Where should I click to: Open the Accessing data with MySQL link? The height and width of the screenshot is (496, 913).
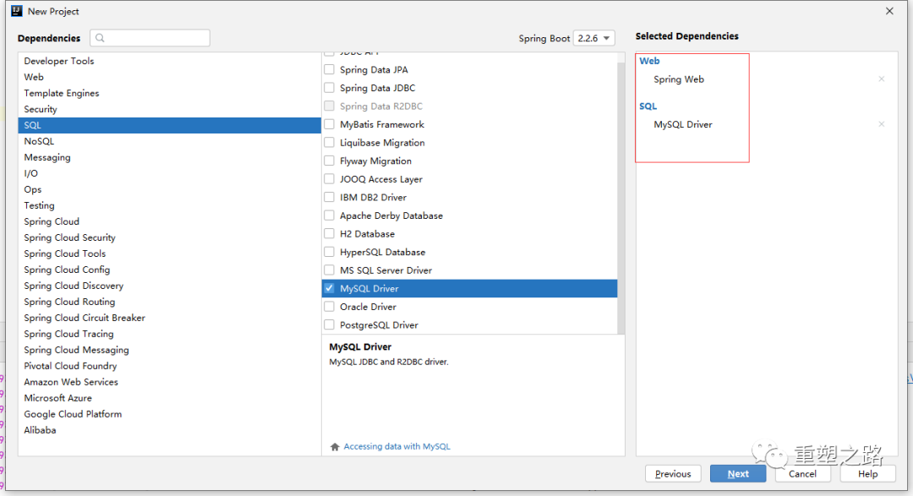(x=396, y=447)
